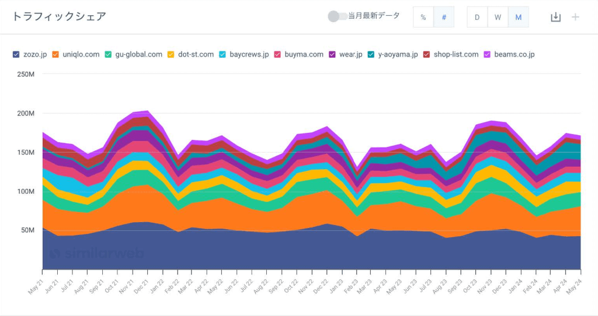The height and width of the screenshot is (316, 598).
Task: Toggle gu-global.com series checkbox
Action: [x=108, y=54]
